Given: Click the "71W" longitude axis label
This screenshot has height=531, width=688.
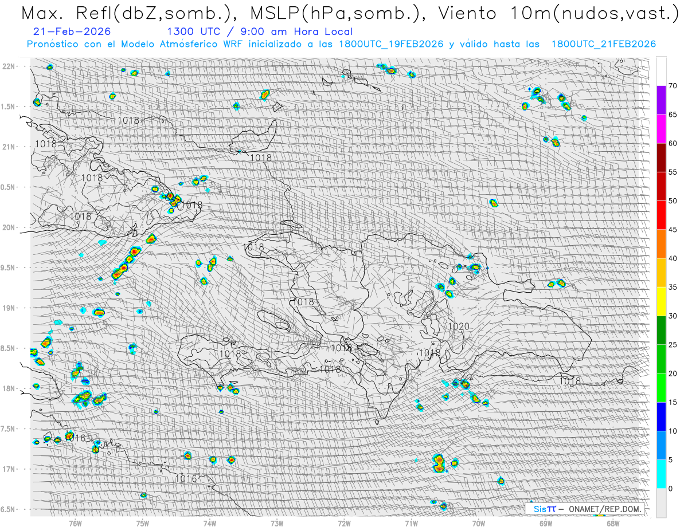Looking at the screenshot, I should (x=411, y=522).
